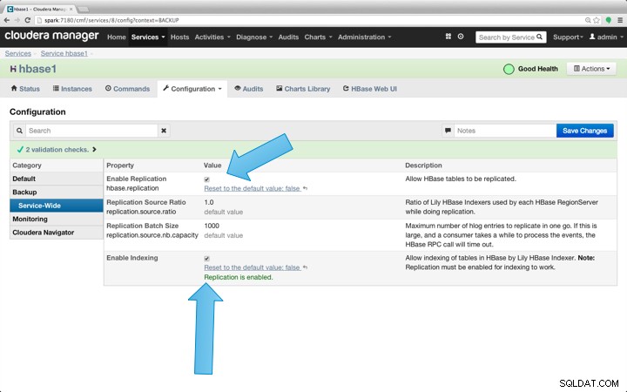This screenshot has width=627, height=392.
Task: Click the validation checks green checkmark
Action: coord(20,150)
